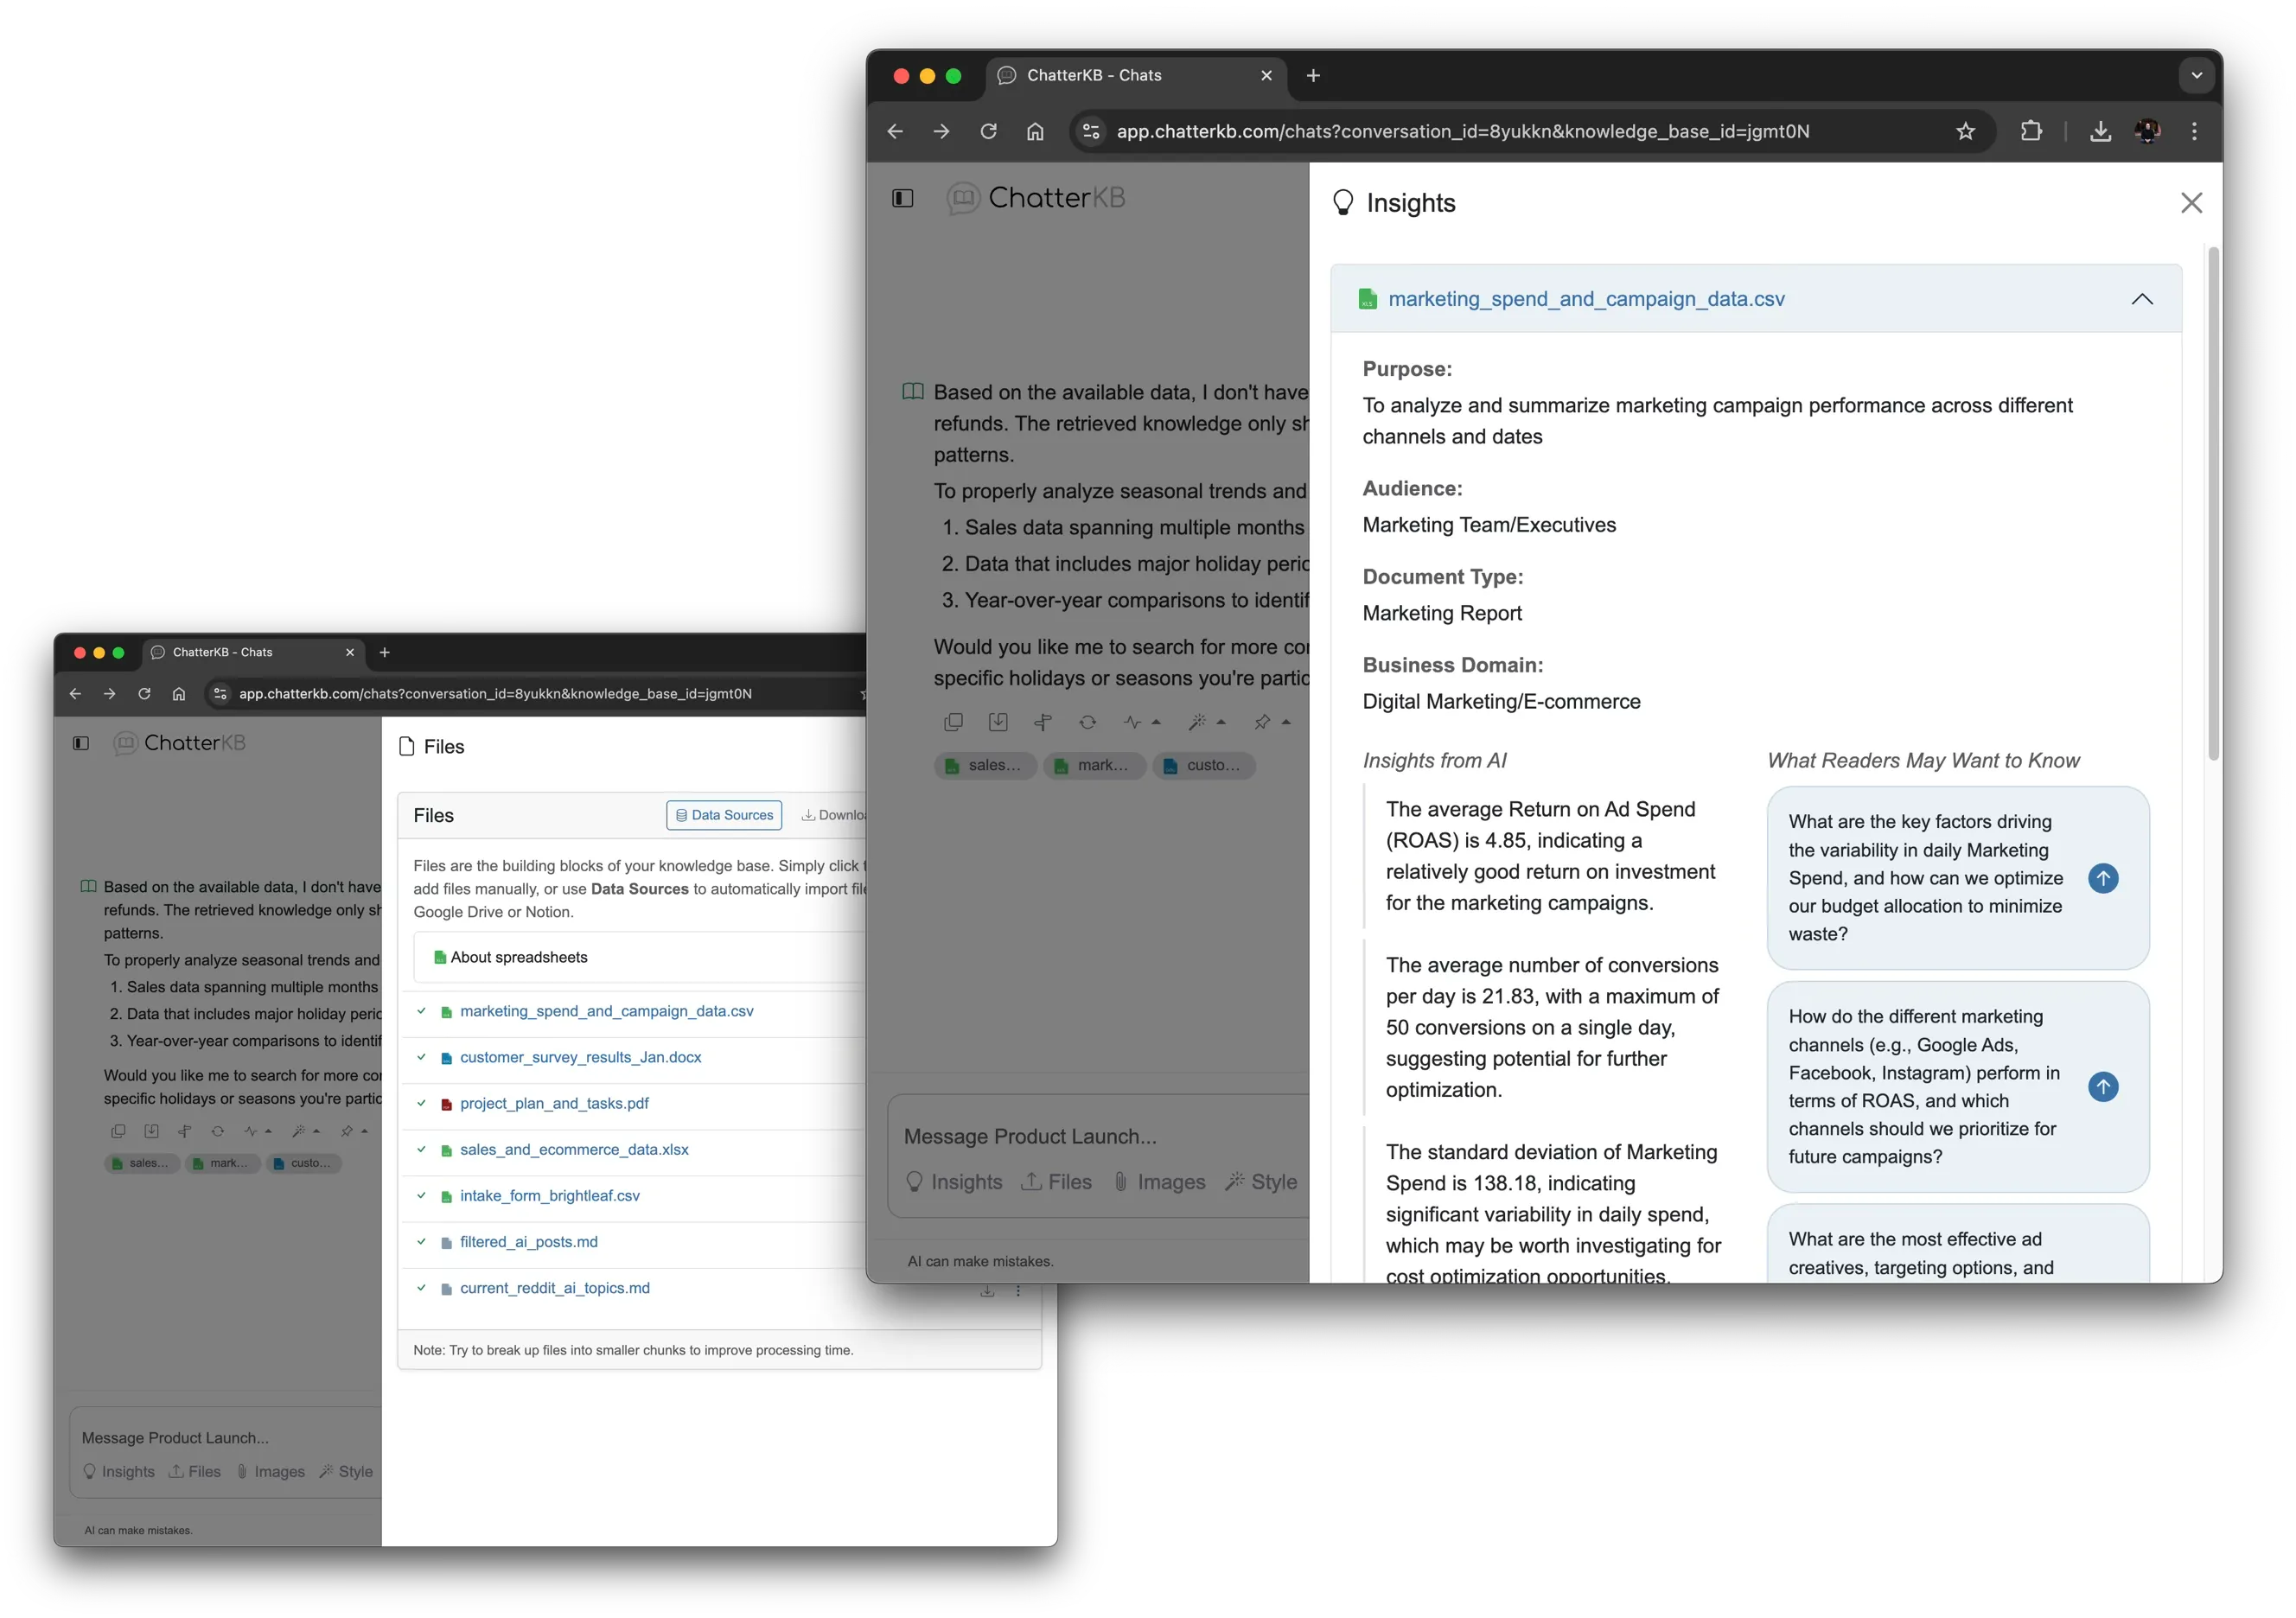Click download icon for current_reddit_ai_topics.md row
The width and height of the screenshot is (2296, 1618).
987,1291
